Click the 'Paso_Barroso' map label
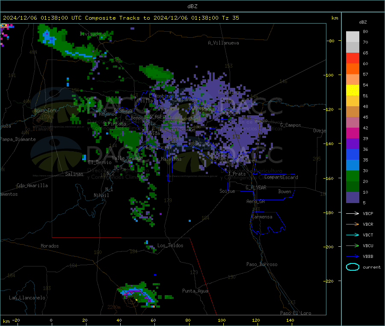The width and height of the screenshot is (385, 326). [262, 264]
